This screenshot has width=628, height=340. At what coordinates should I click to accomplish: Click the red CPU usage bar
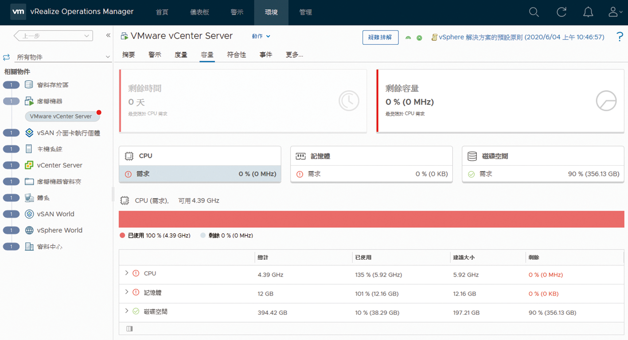371,219
